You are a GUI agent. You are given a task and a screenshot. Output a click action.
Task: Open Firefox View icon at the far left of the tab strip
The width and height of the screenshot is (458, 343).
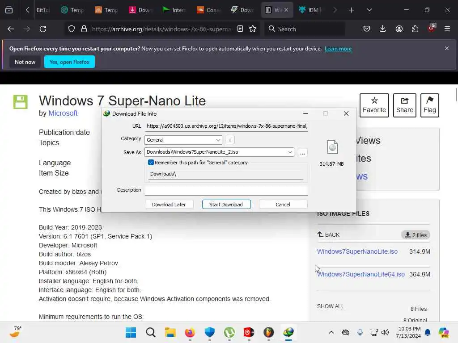tap(9, 10)
